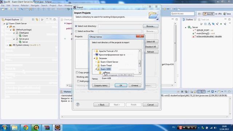
Task: Click Создать папку button
Action: pyautogui.click(x=101, y=86)
